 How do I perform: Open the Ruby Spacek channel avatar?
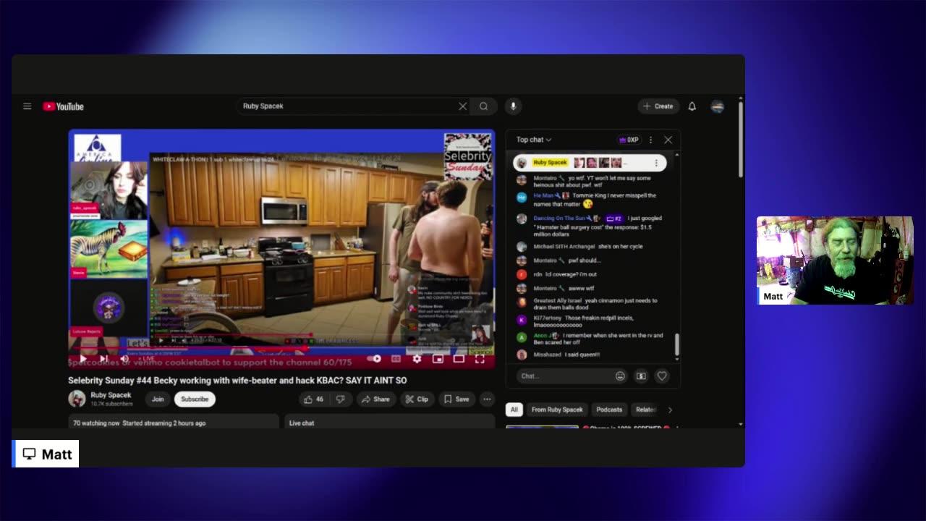[77, 399]
